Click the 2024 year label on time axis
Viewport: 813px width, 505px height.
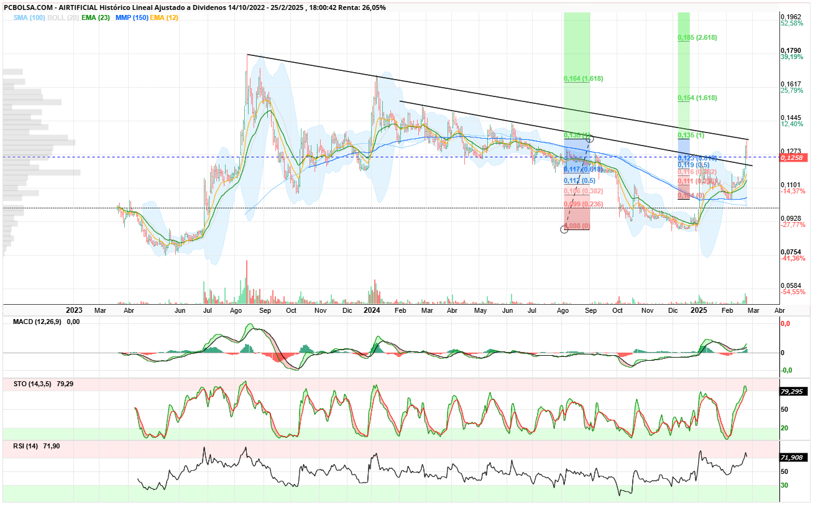pos(372,310)
